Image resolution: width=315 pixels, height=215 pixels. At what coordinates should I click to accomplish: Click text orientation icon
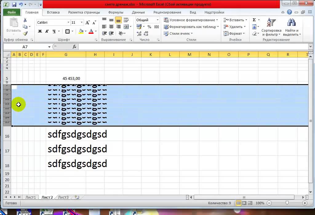[x=121, y=33]
